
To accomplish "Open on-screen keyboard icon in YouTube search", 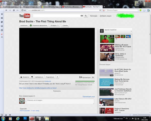I will (x=82, y=16).
